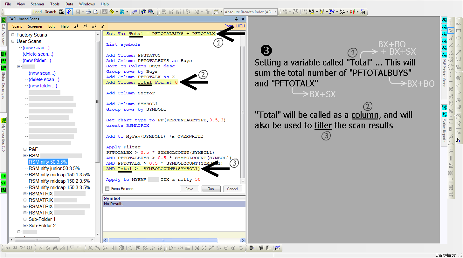
Task: Click the PF SCN side button
Action: [x=444, y=55]
